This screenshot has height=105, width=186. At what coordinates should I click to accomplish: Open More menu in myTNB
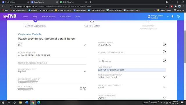point(78,17)
